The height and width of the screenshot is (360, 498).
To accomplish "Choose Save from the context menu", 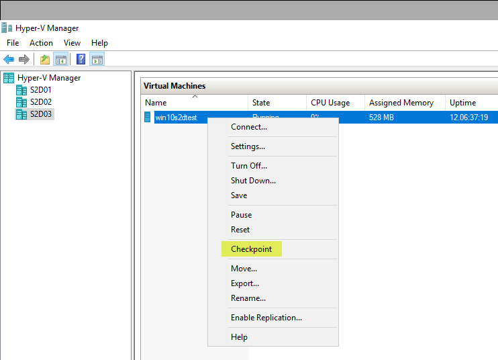I will pos(273,195).
